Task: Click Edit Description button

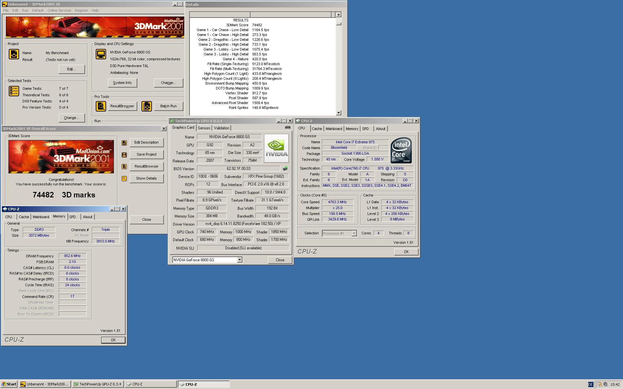Action: pos(147,143)
